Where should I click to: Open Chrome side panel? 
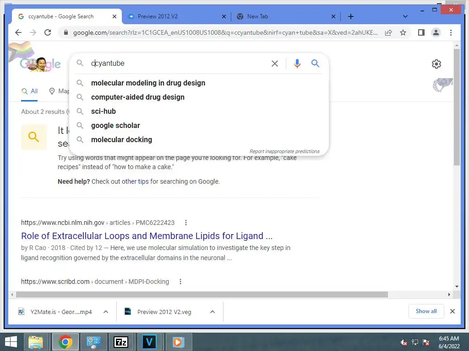coord(421,32)
